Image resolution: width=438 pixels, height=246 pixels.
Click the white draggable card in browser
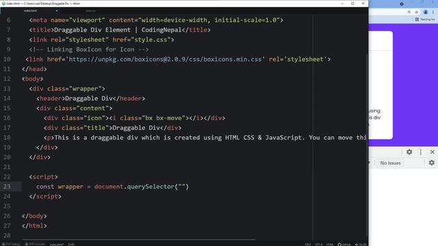click(381, 85)
